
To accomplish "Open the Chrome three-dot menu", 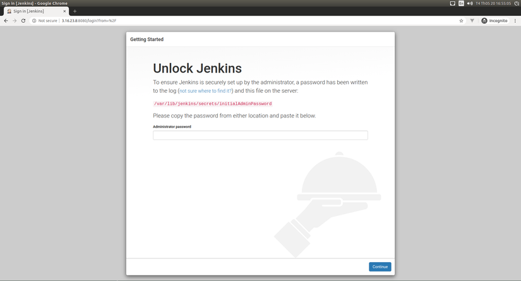I will [x=515, y=21].
